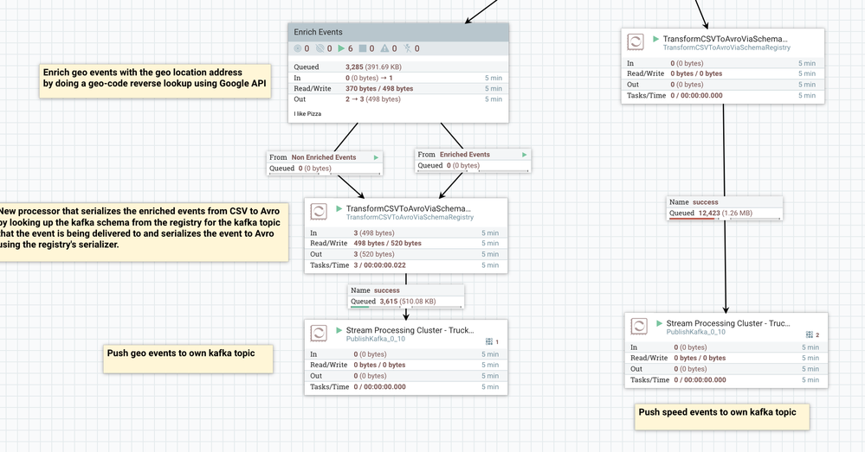This screenshot has width=865, height=452.
Task: Select the 'Push speed events to own kafka topic' label
Action: click(722, 417)
